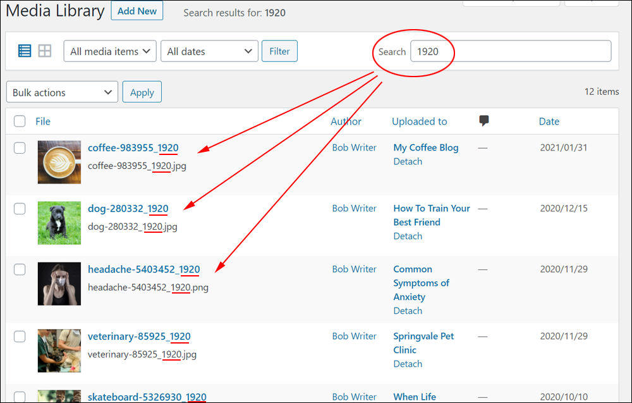The width and height of the screenshot is (632, 403).
Task: Open the Springvale Pet Clinic link
Action: tap(423, 343)
